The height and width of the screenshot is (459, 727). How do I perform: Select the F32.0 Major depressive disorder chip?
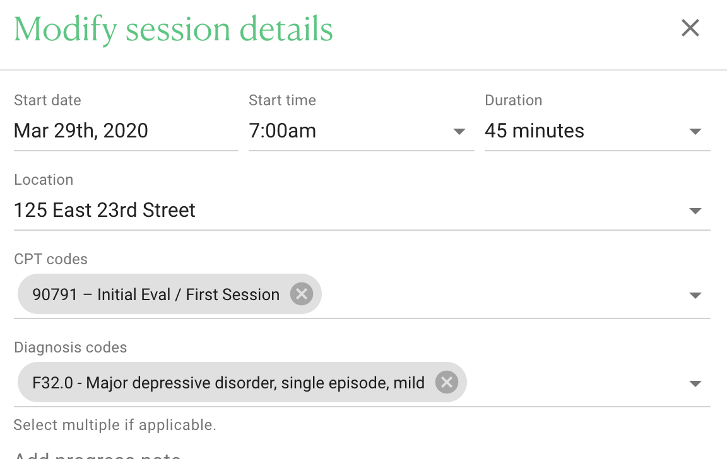tap(242, 382)
